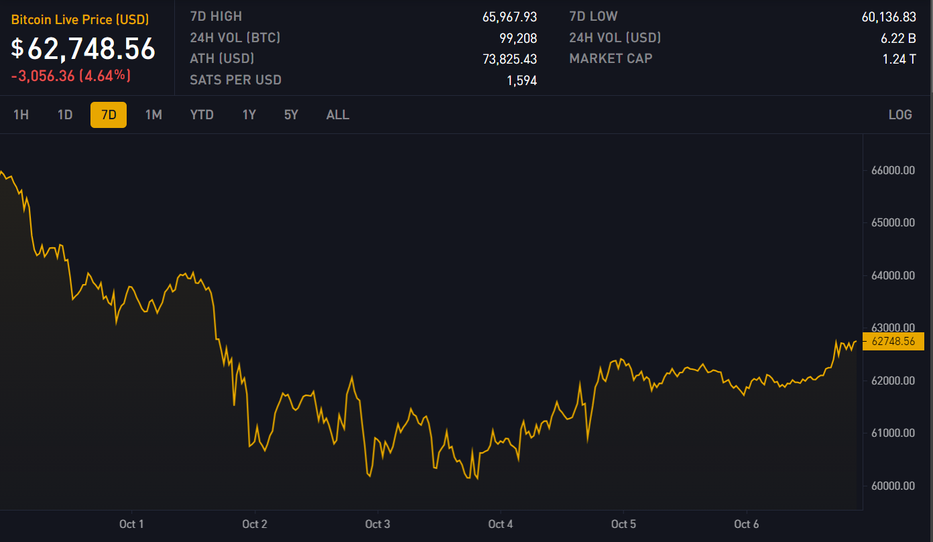Click the 7D LOW stat label
933x542 pixels.
[x=593, y=16]
